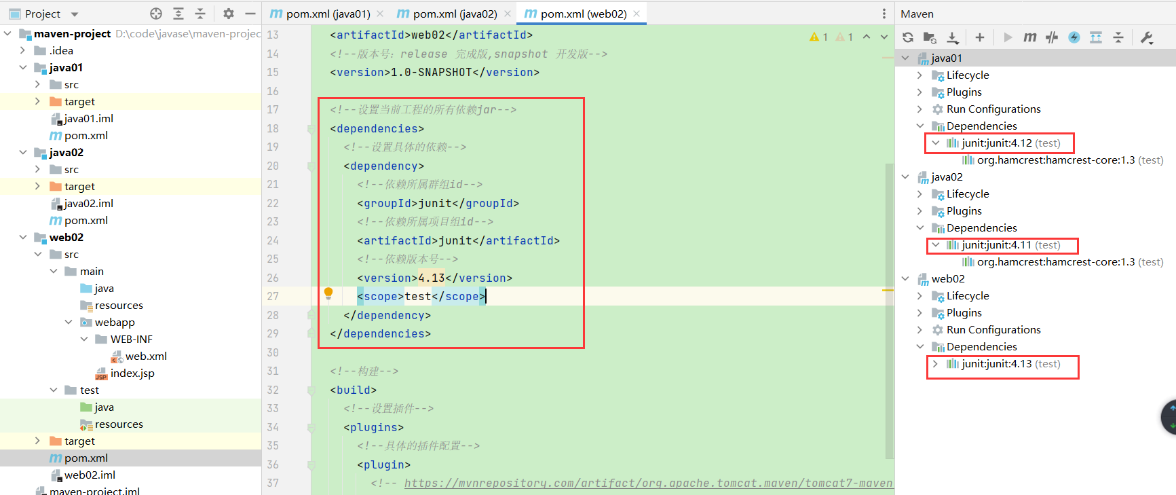Open editor tabs more options menu
Screen dimensions: 1176x495
click(884, 14)
